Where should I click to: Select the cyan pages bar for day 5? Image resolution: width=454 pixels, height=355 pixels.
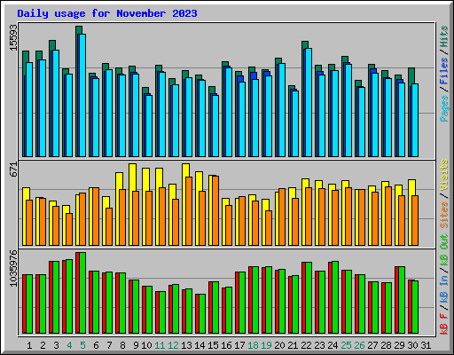click(x=82, y=95)
